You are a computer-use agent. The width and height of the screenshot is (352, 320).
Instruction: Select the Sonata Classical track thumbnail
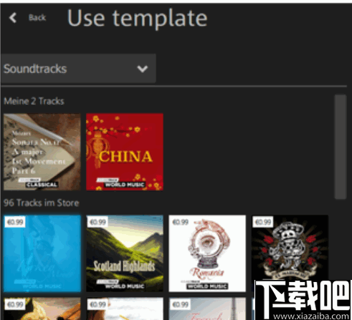pos(42,152)
